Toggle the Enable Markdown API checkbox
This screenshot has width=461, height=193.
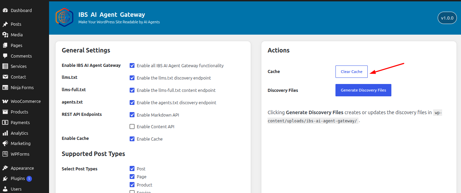(x=132, y=115)
